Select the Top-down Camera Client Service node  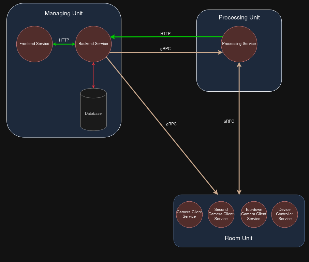[253, 214]
